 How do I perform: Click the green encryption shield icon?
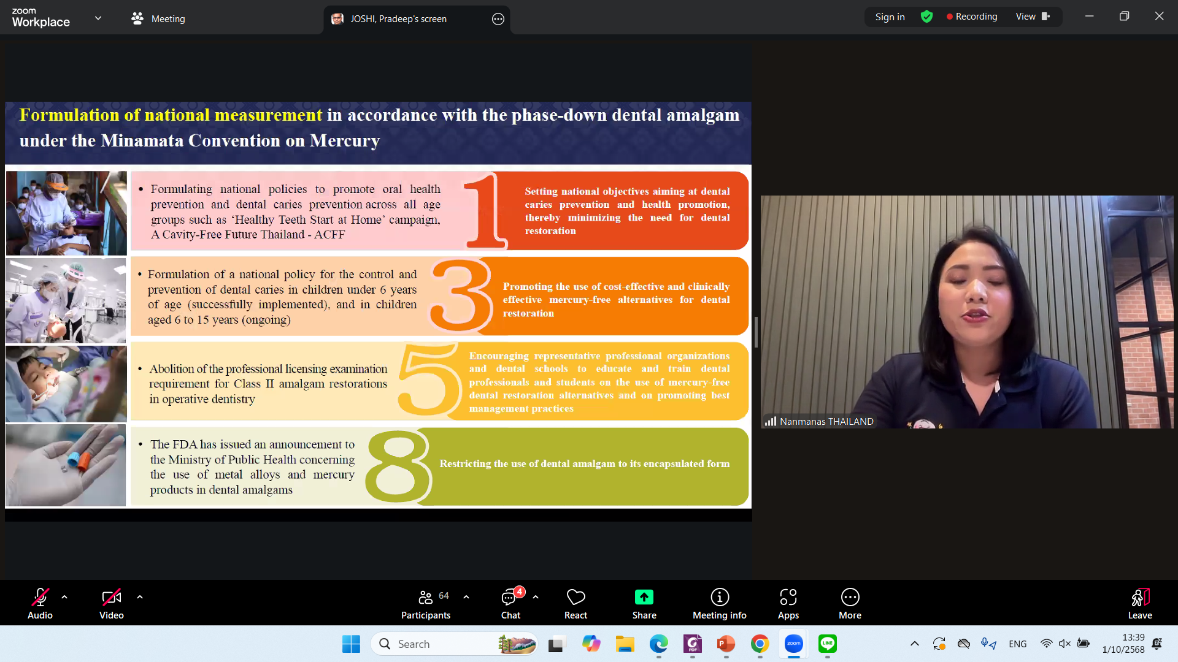tap(926, 17)
